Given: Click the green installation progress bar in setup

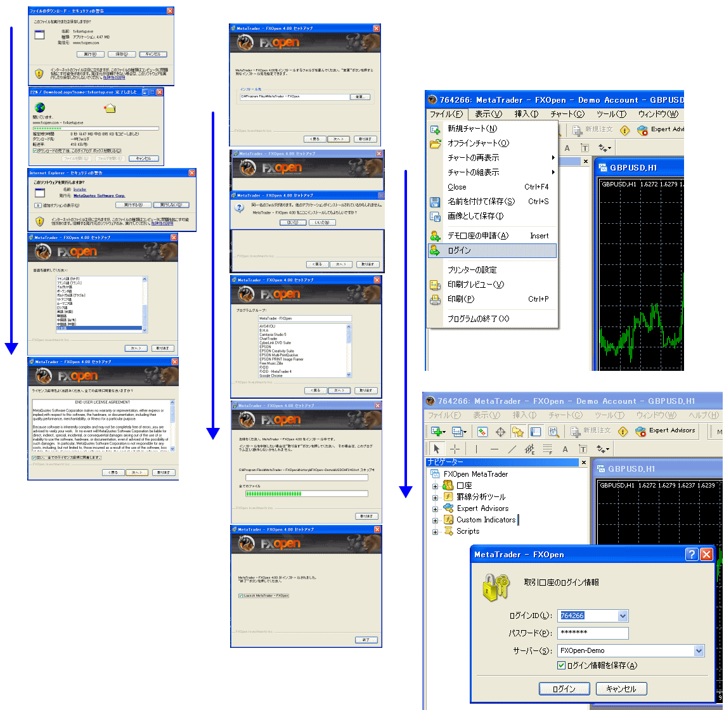Looking at the screenshot, I should (x=307, y=493).
